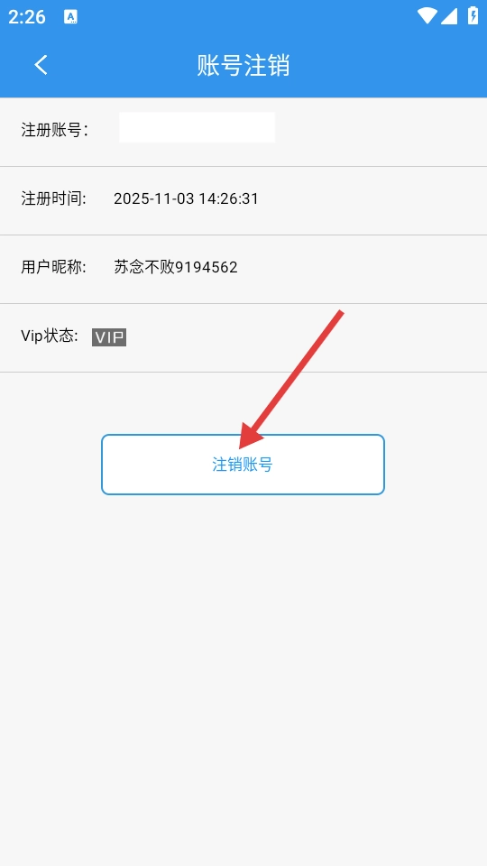
Task: Tap the nickname 苏念不败9194562
Action: tap(176, 267)
